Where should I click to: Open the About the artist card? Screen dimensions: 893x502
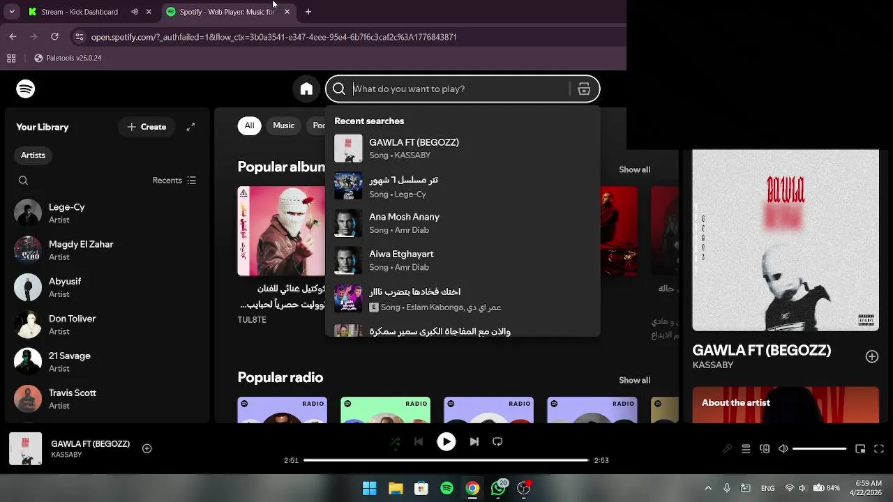(x=786, y=405)
